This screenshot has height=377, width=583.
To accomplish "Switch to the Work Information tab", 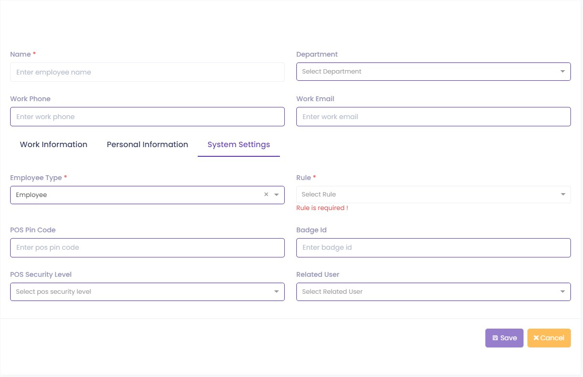I will pos(54,145).
